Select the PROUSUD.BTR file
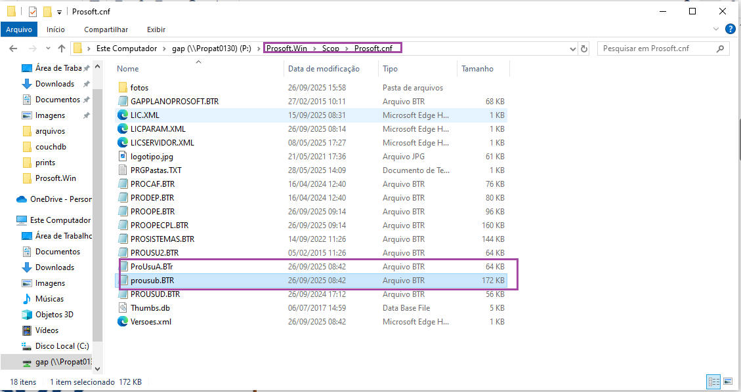This screenshot has height=392, width=741. 312,294
